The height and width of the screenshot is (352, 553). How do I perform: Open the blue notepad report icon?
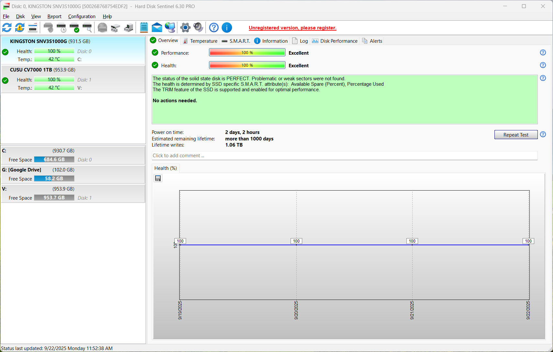coord(144,28)
